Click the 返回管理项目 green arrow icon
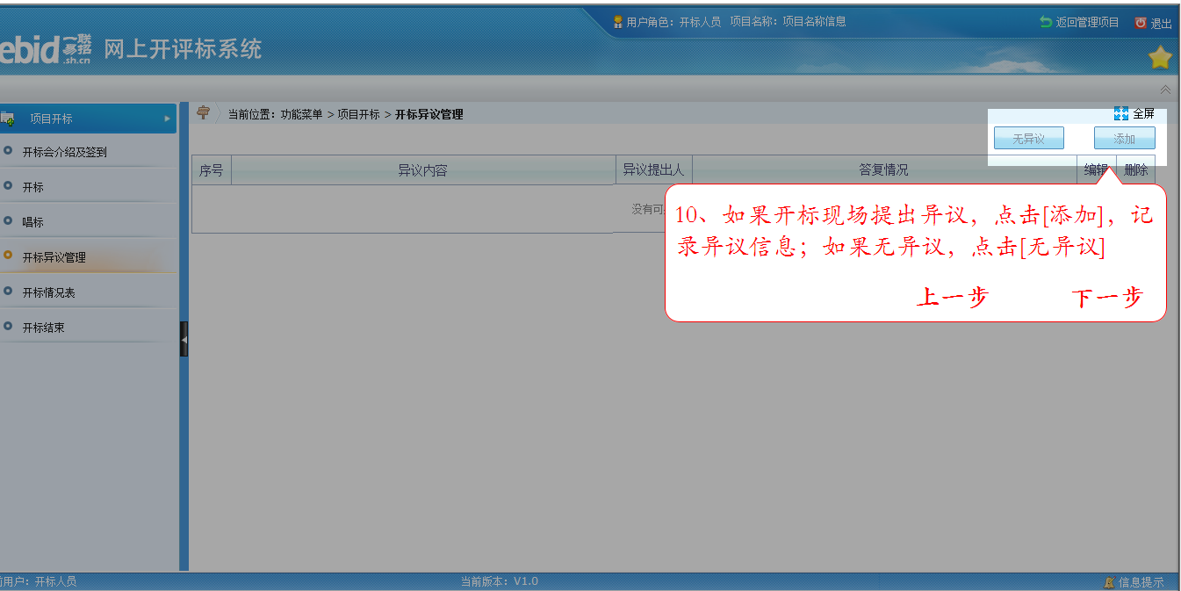Viewport: 1181px width, 591px height. tap(1045, 22)
